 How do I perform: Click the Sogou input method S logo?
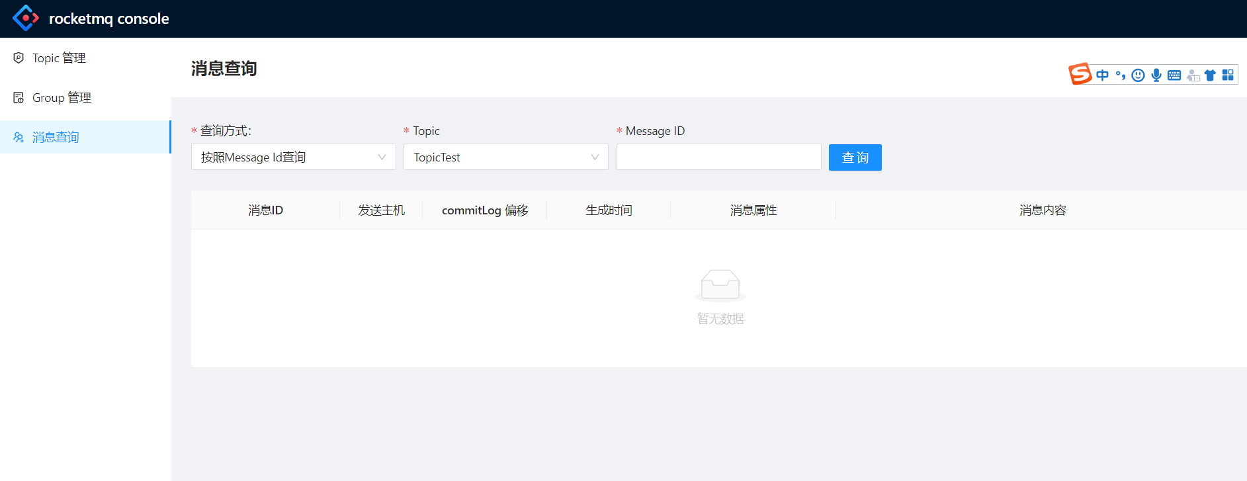click(x=1080, y=74)
